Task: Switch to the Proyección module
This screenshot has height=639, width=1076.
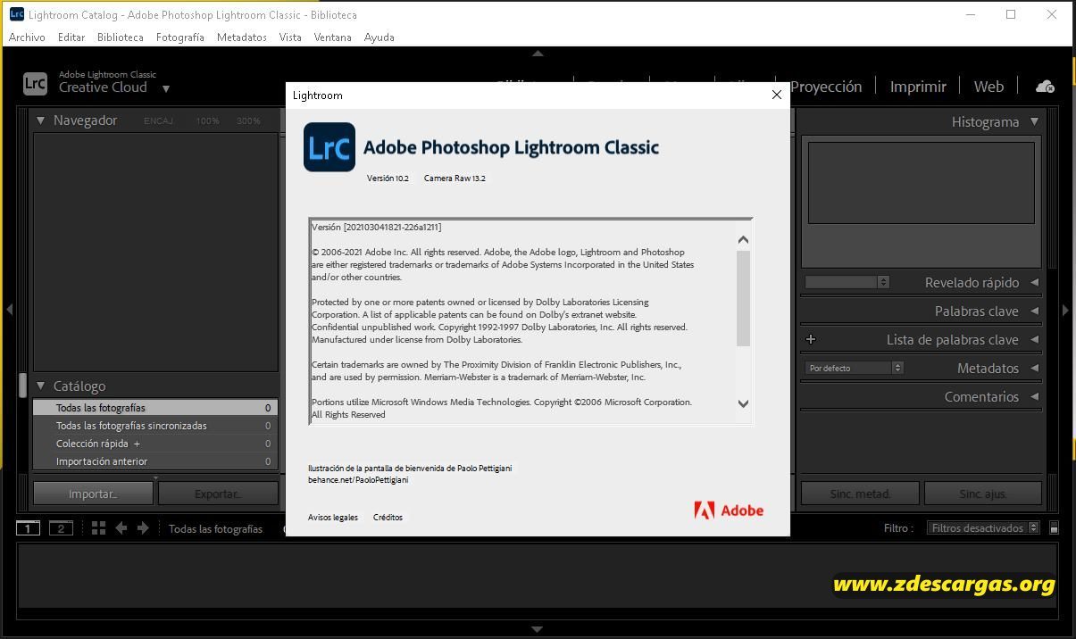Action: tap(826, 87)
